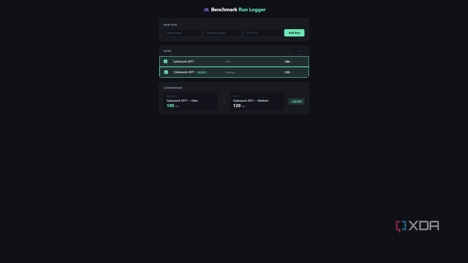Screen dimensions: 468x263
Task: Click the 100 fps value in Runs list
Action: coord(288,61)
